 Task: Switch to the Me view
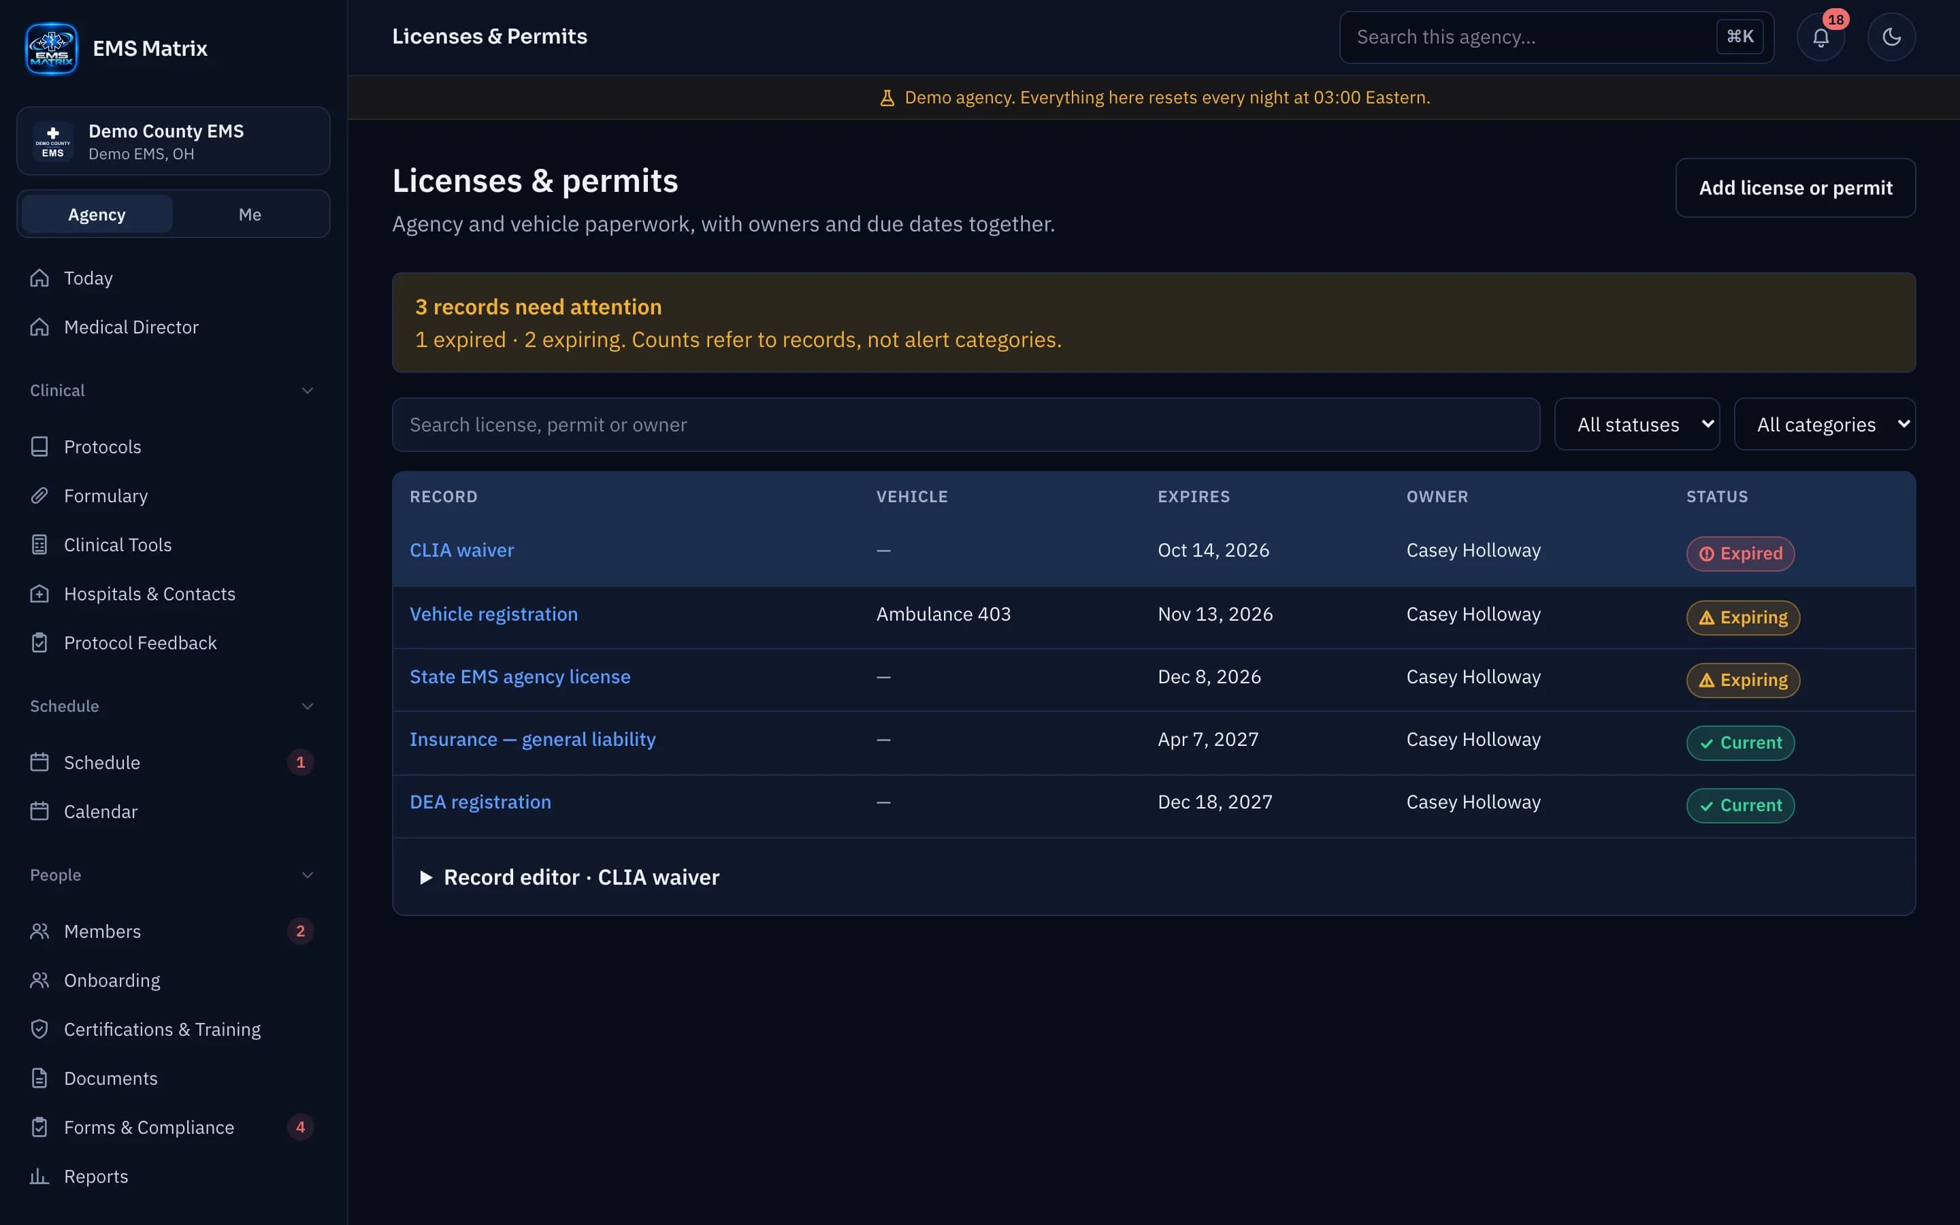coord(250,214)
